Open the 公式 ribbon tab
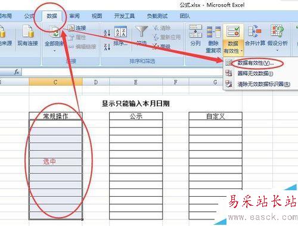298x226 pixels. click(29, 16)
